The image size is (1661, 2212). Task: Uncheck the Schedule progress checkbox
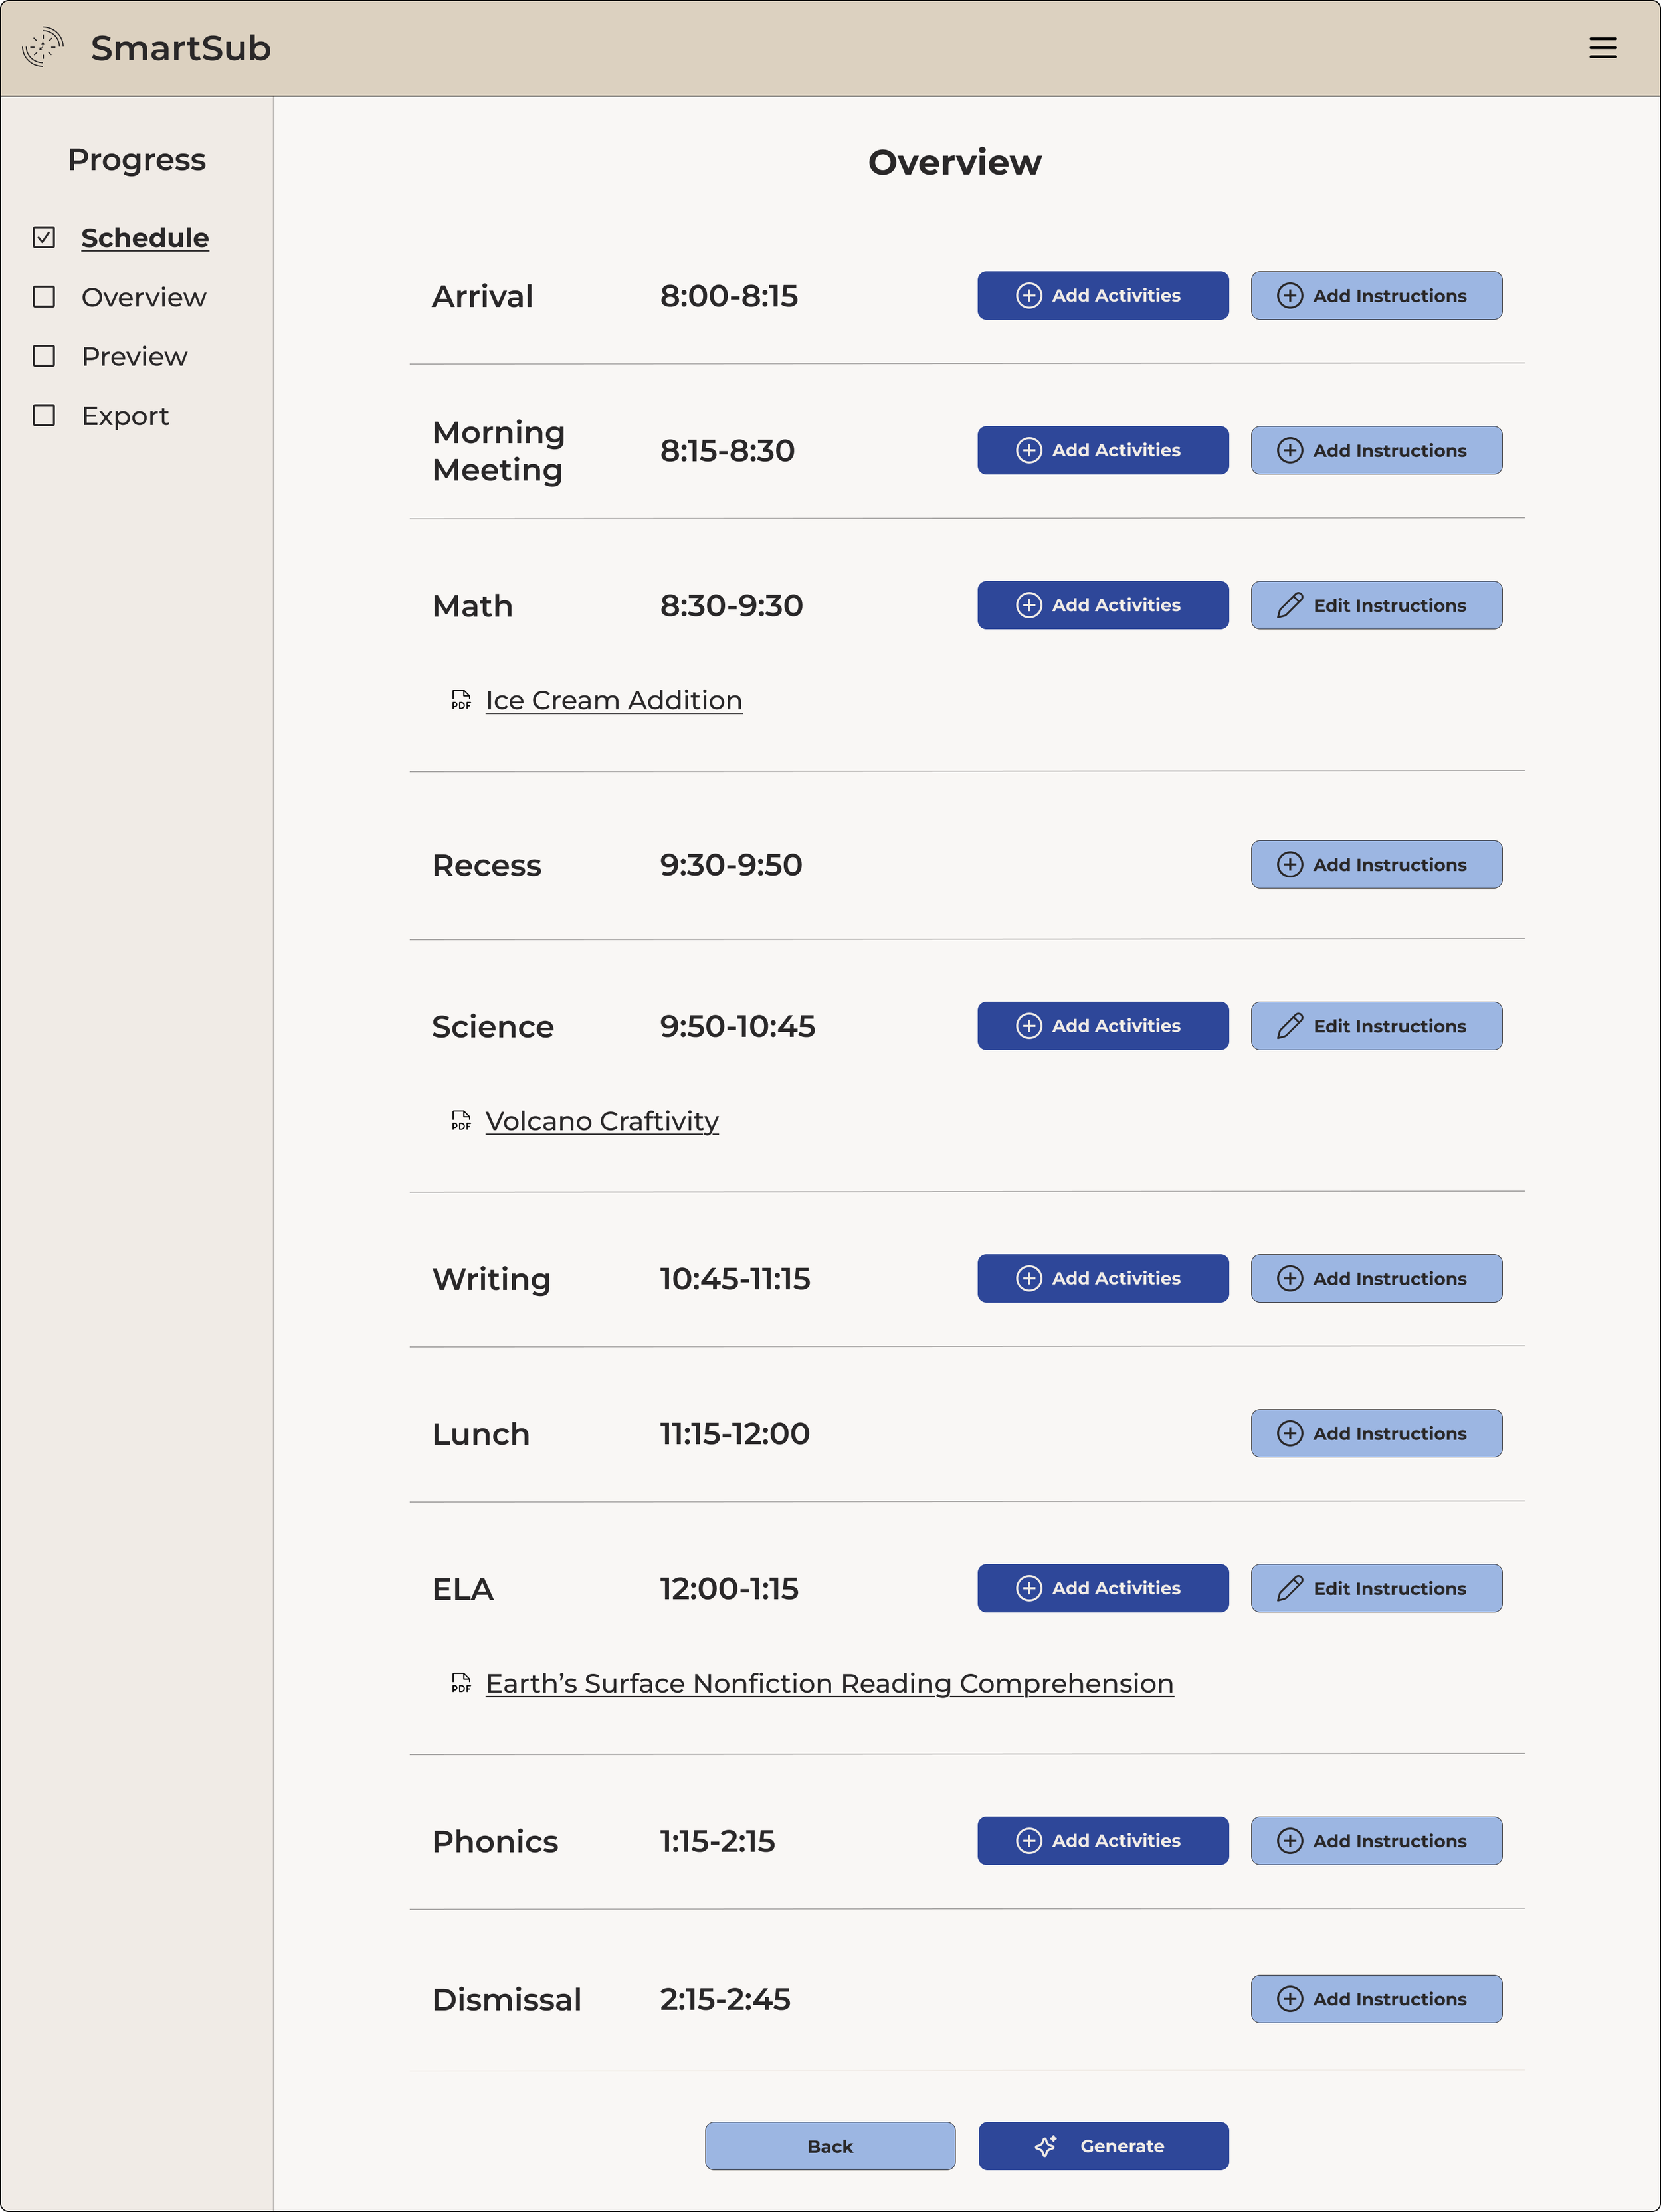coord(44,238)
